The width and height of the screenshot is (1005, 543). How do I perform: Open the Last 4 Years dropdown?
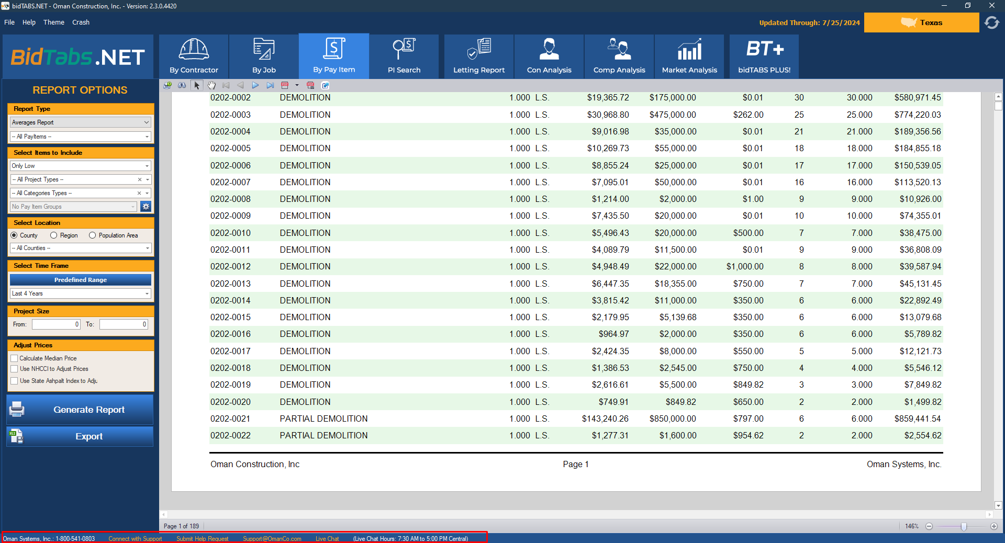pos(81,293)
